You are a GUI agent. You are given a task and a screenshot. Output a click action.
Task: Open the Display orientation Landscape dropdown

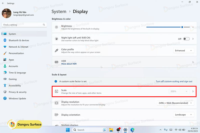[183, 115]
